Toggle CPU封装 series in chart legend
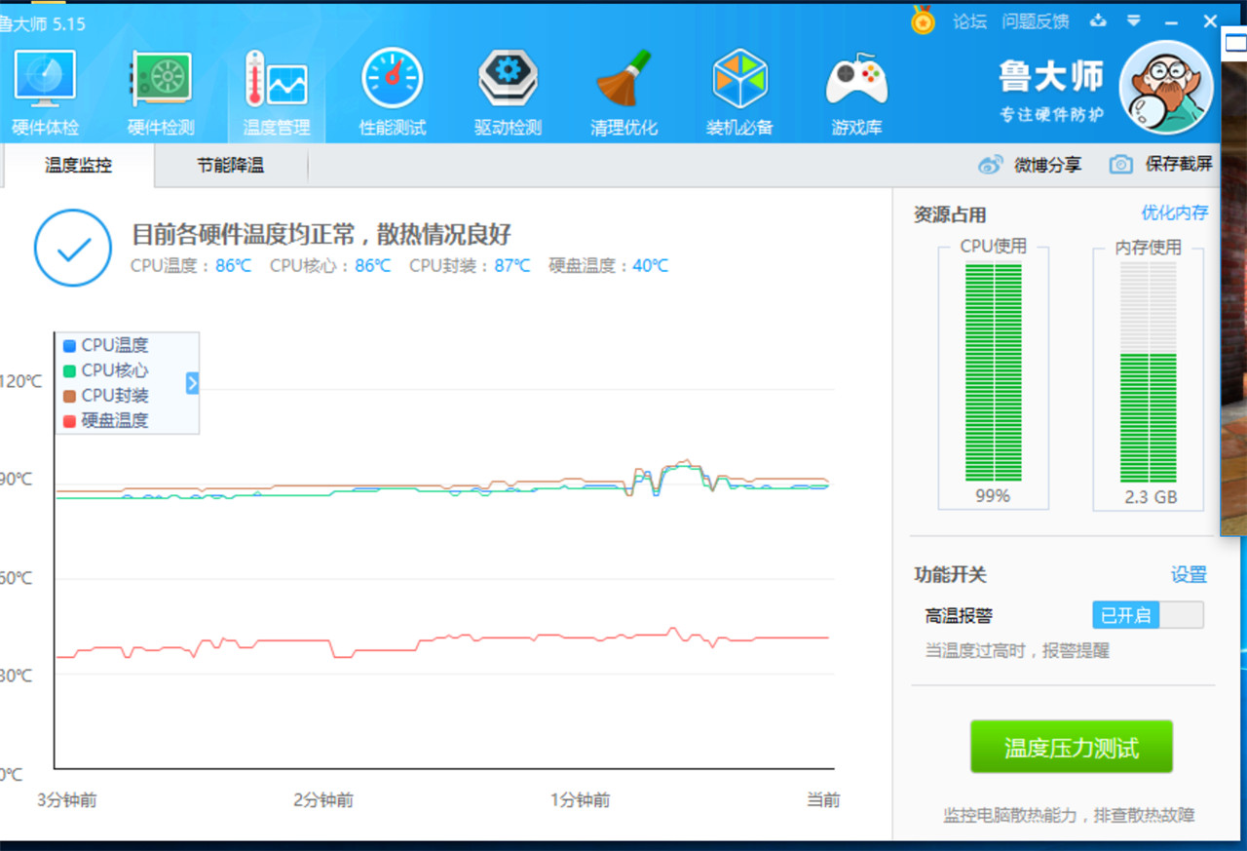This screenshot has width=1247, height=851. (x=106, y=396)
